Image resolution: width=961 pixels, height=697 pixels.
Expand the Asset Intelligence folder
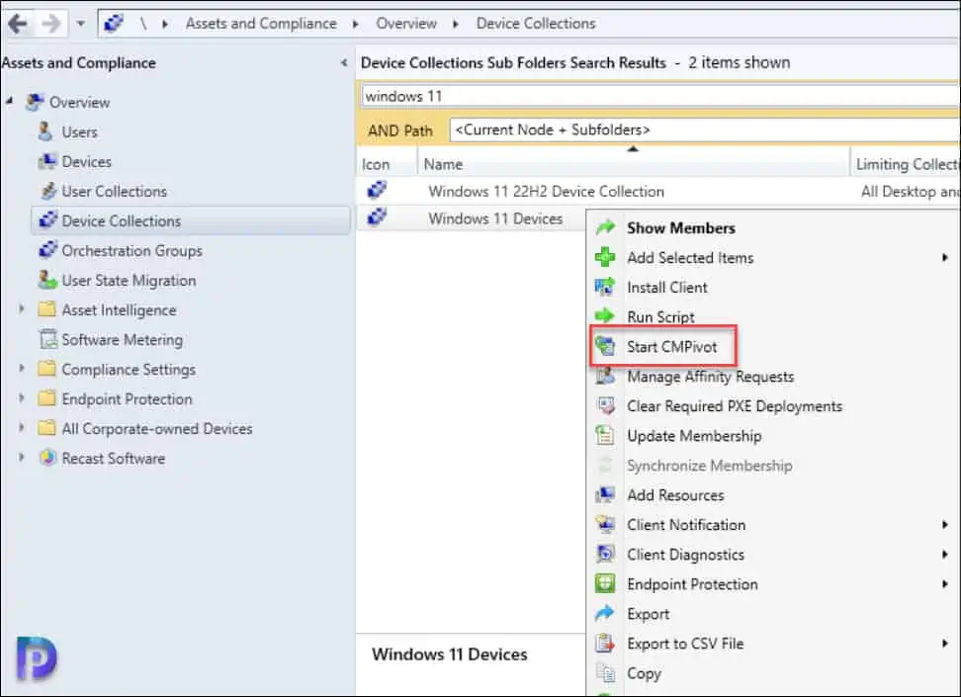pyautogui.click(x=22, y=308)
